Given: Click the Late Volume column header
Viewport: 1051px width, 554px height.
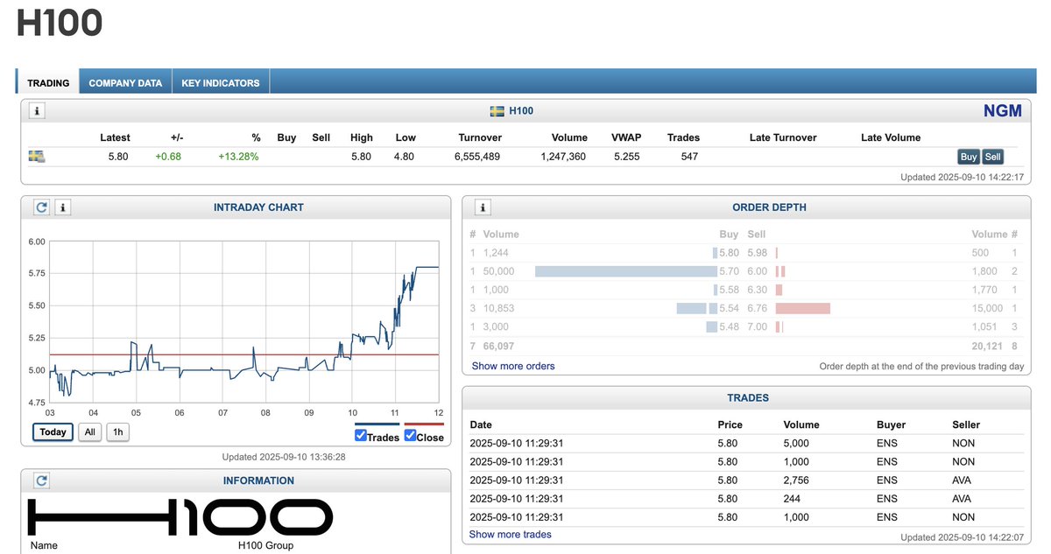Looking at the screenshot, I should click(891, 137).
